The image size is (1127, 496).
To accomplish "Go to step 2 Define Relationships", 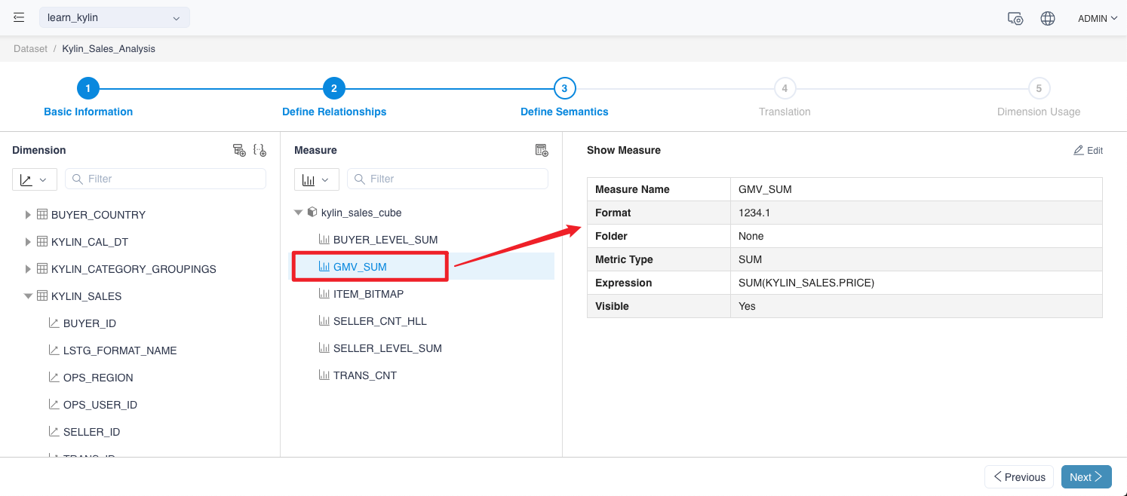I will (334, 89).
